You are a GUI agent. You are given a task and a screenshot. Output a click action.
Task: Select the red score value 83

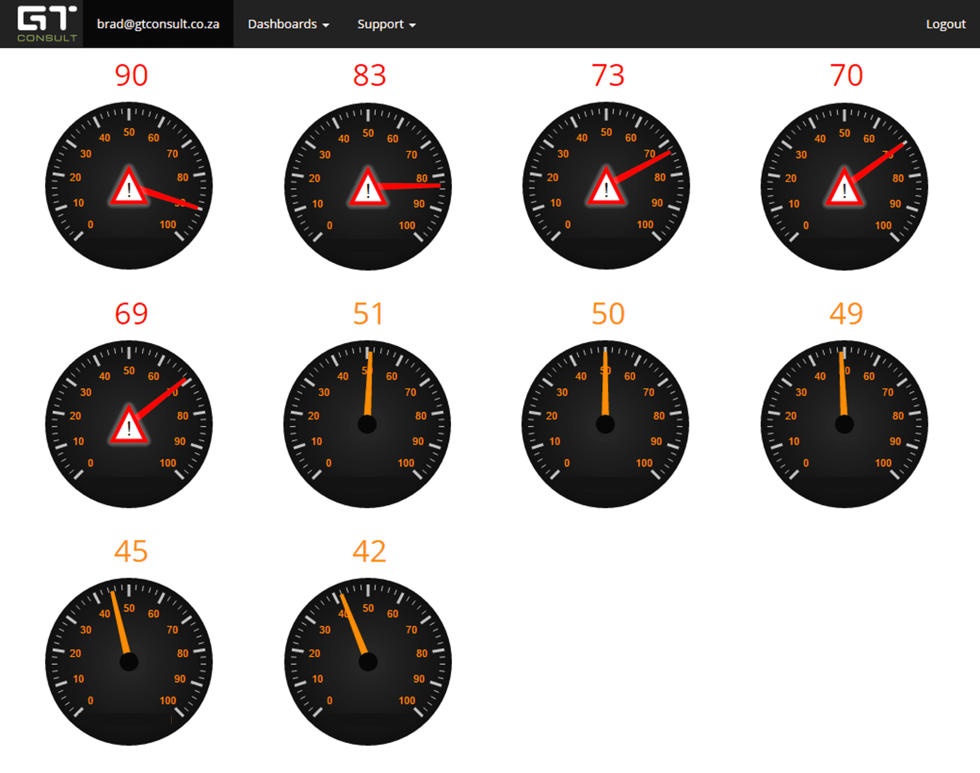(x=369, y=75)
